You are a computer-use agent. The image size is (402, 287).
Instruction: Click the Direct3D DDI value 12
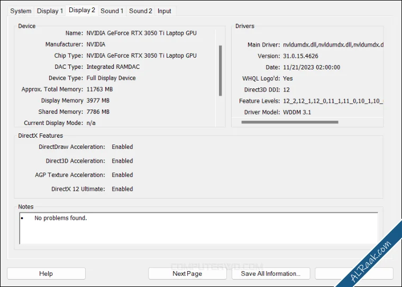click(286, 90)
